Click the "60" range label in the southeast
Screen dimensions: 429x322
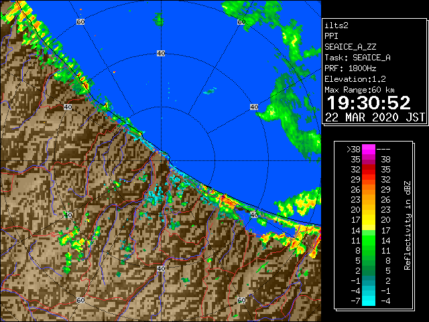click(x=241, y=300)
